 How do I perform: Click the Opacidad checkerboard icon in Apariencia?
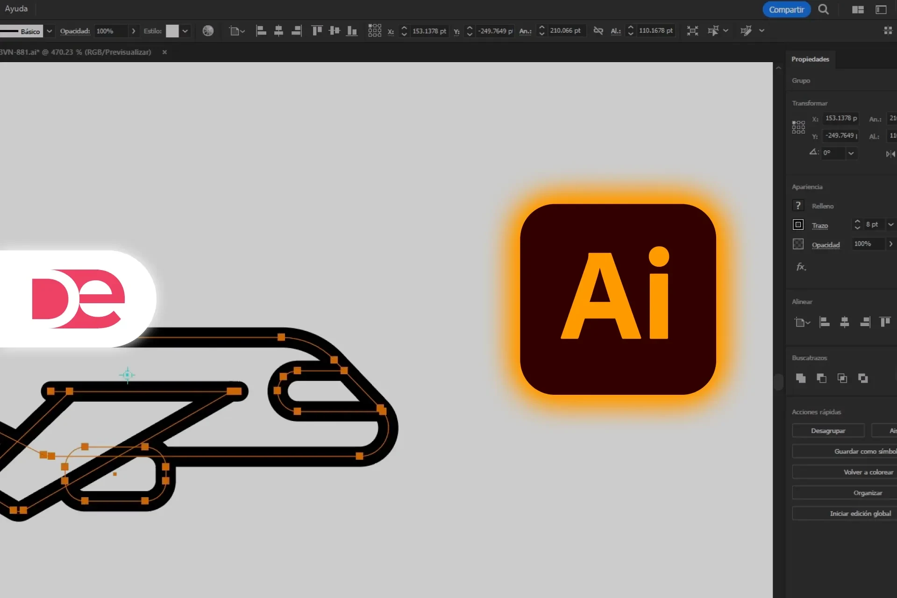(798, 244)
